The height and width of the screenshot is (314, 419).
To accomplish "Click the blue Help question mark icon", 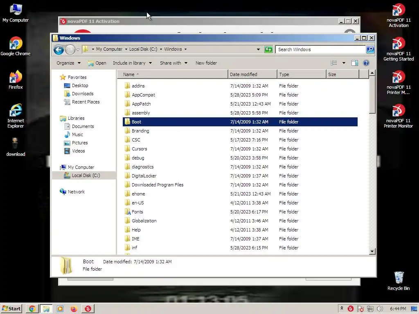I will 366,63.
